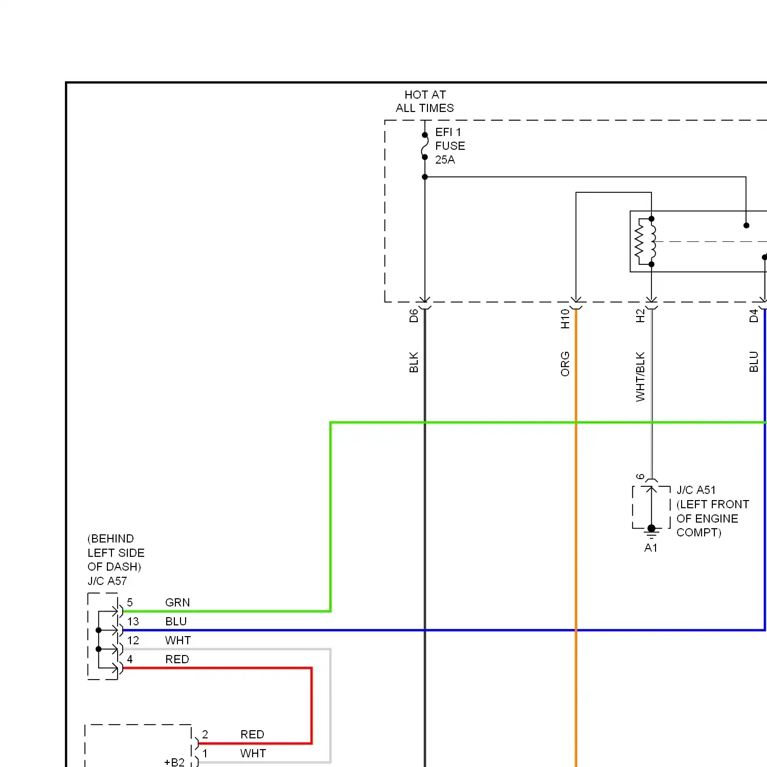
Task: Click the J/C A57 label
Action: pos(107,581)
